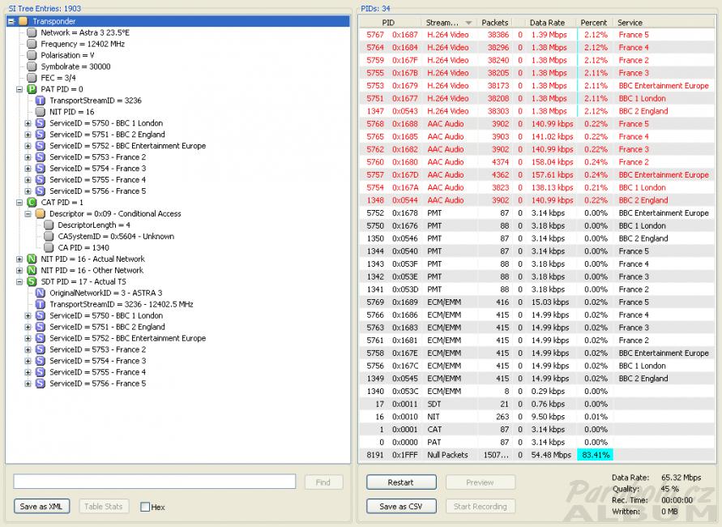The width and height of the screenshot is (722, 527).
Task: Click the NIT PID = 16 Actual Network icon
Action: pos(32,259)
